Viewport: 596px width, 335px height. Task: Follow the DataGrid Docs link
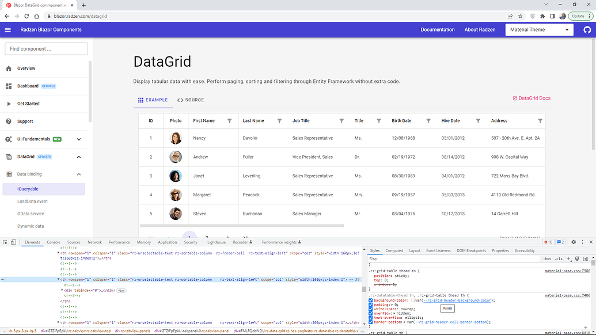pos(532,98)
